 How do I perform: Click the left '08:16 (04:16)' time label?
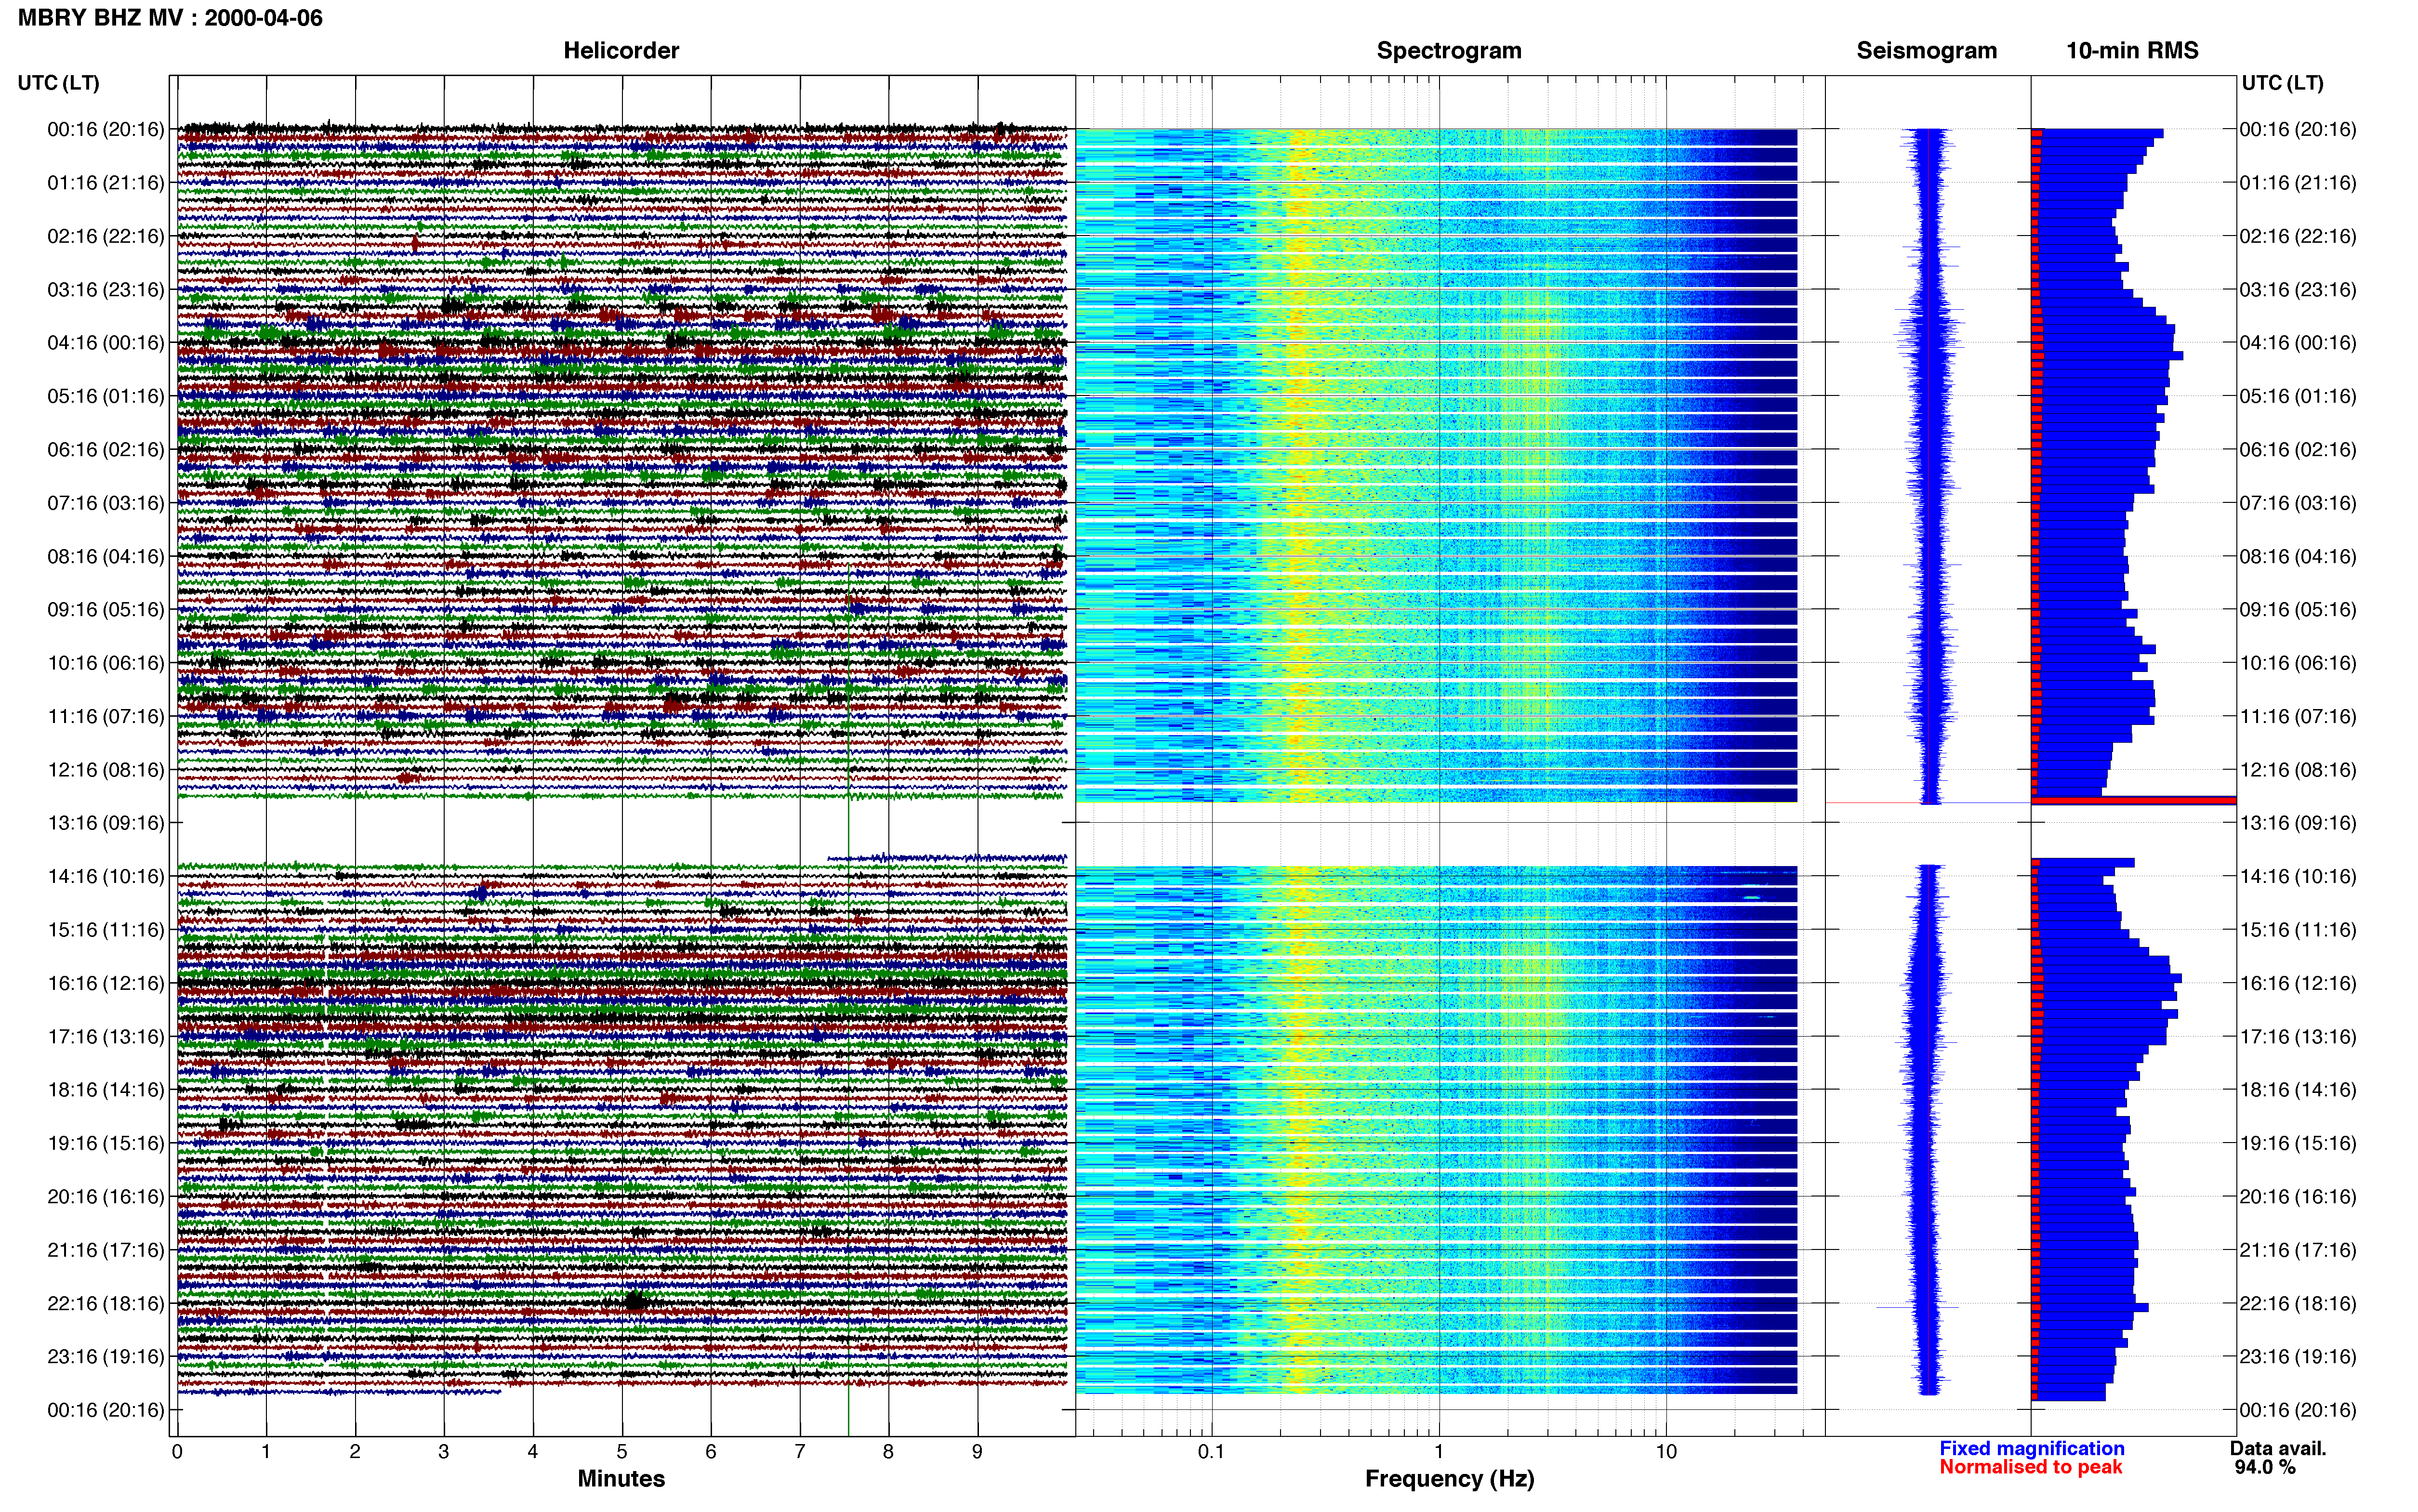(106, 556)
